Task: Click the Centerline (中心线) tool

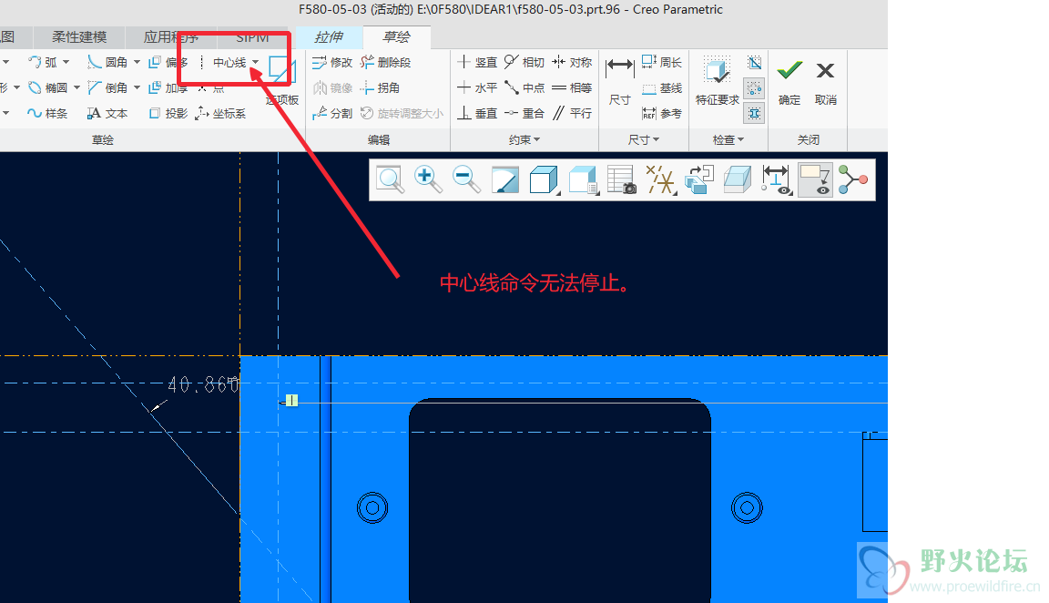Action: [x=222, y=62]
